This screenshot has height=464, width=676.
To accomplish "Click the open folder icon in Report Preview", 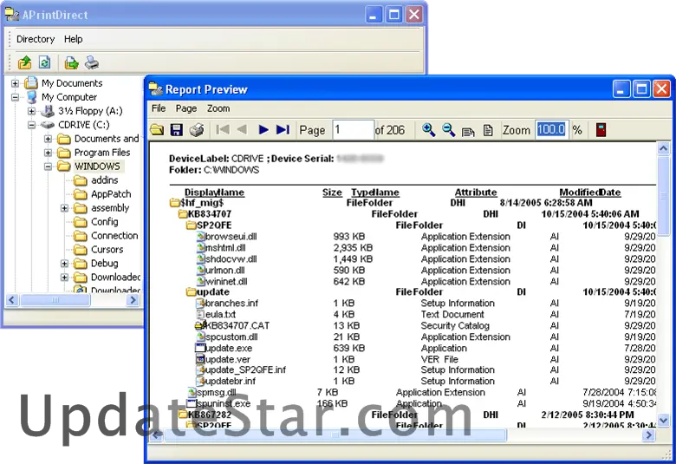I will 157,129.
